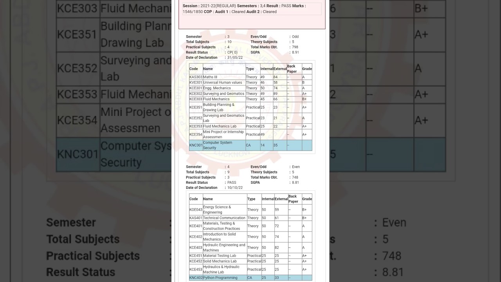Click the Building Planning & Drawing Lab name in center table

219,107
